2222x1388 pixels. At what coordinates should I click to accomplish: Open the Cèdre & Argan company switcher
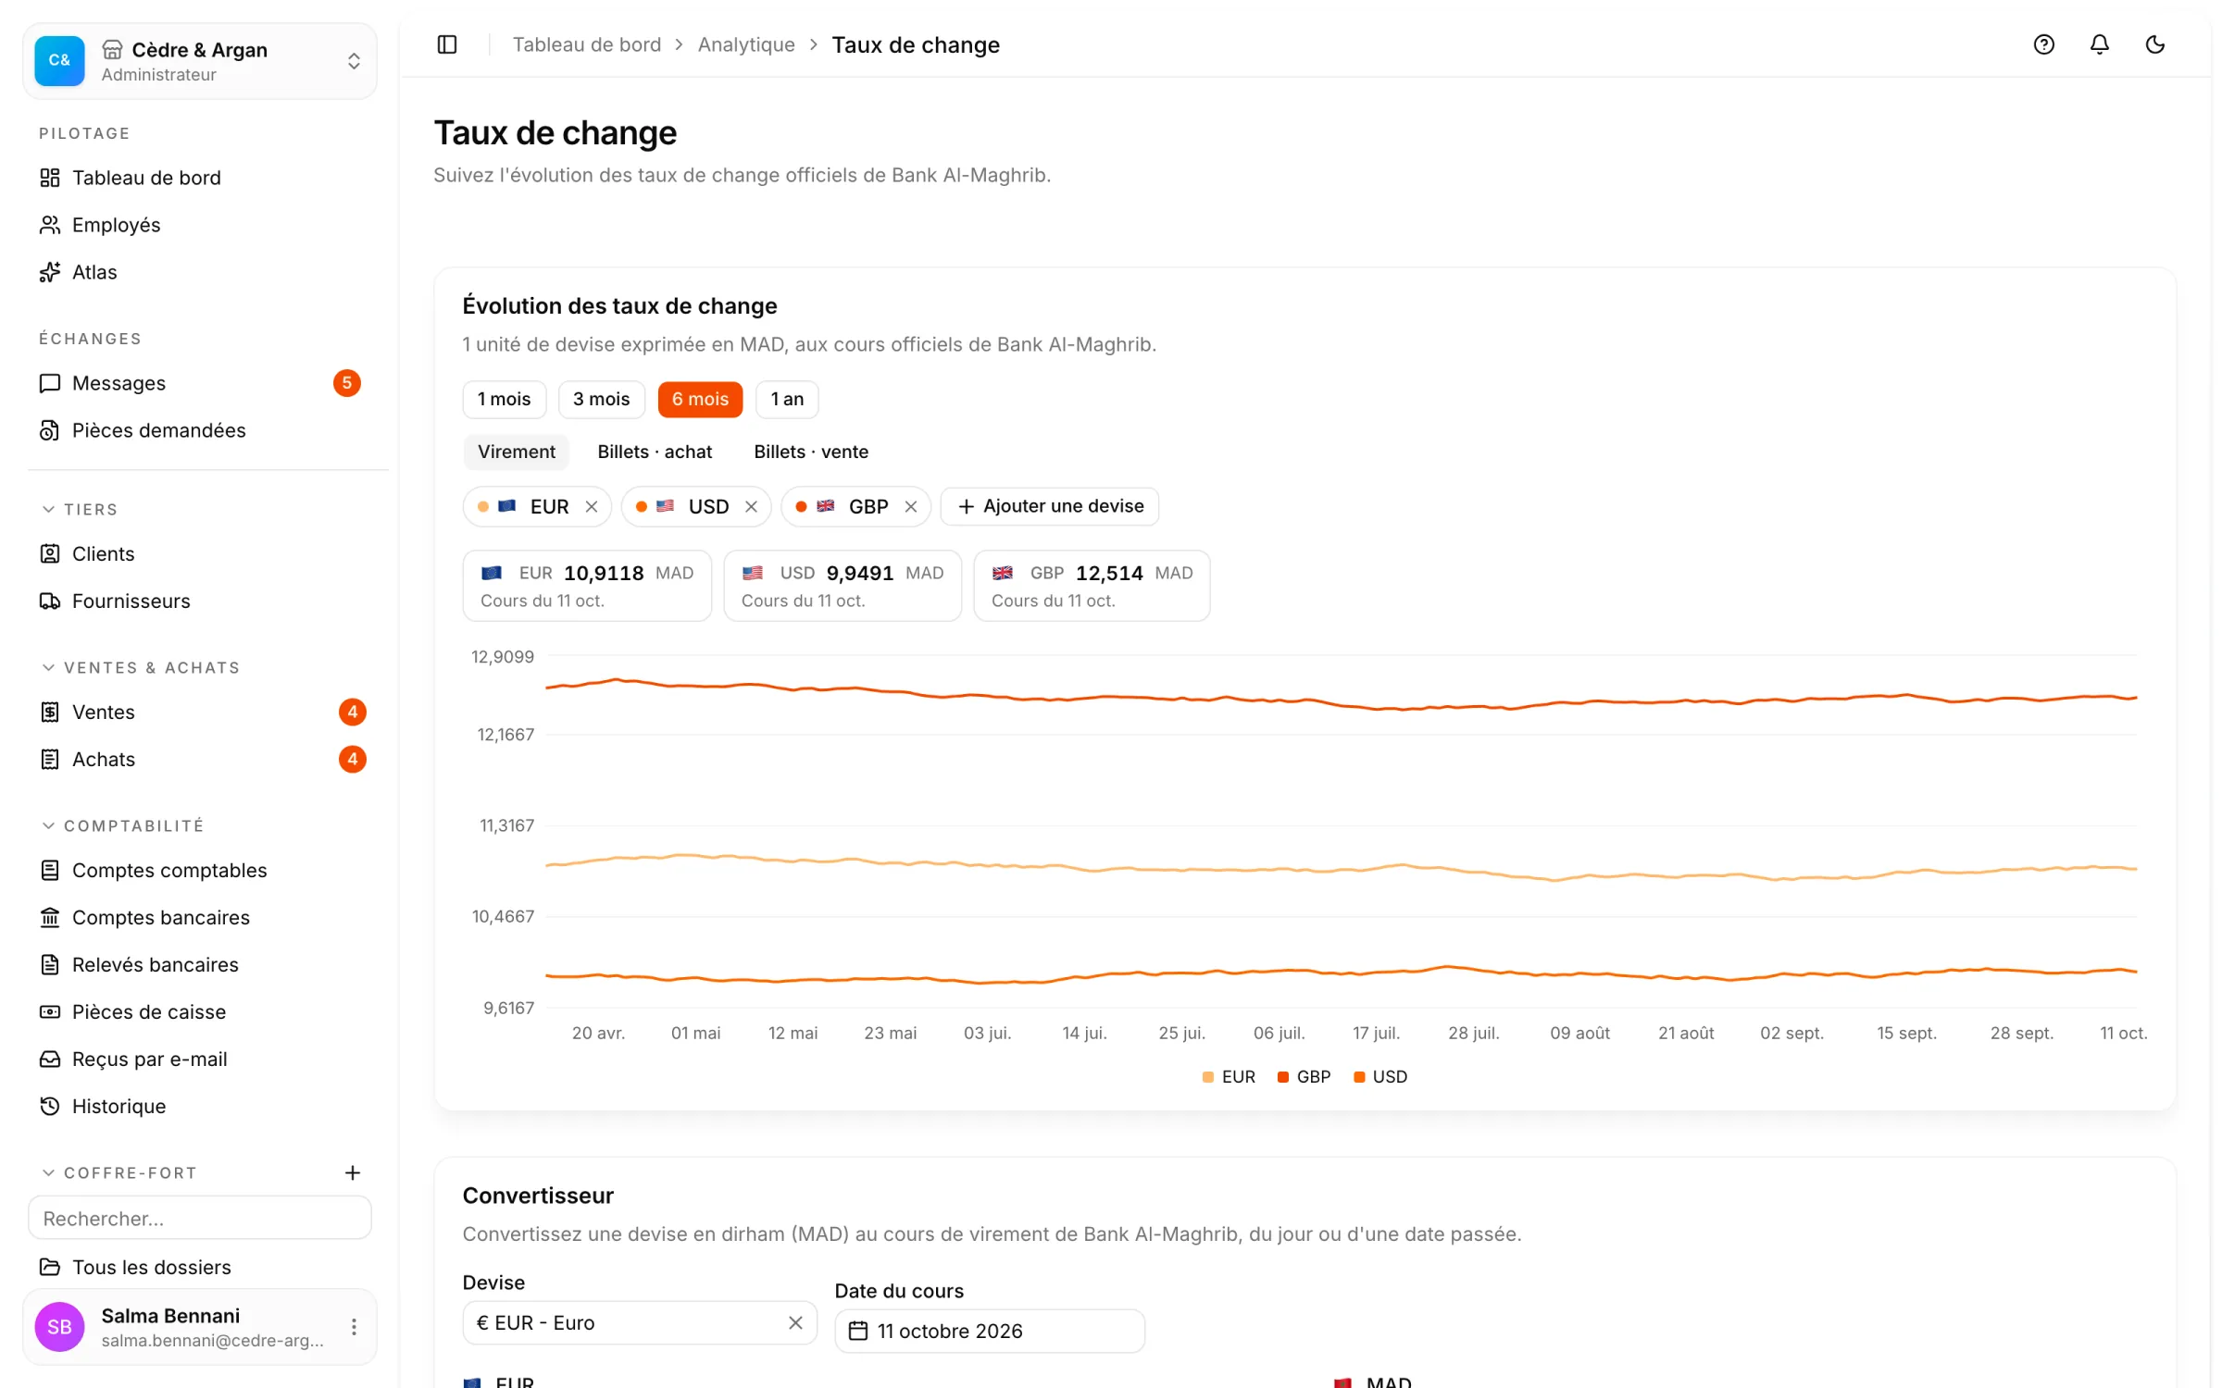[x=200, y=61]
